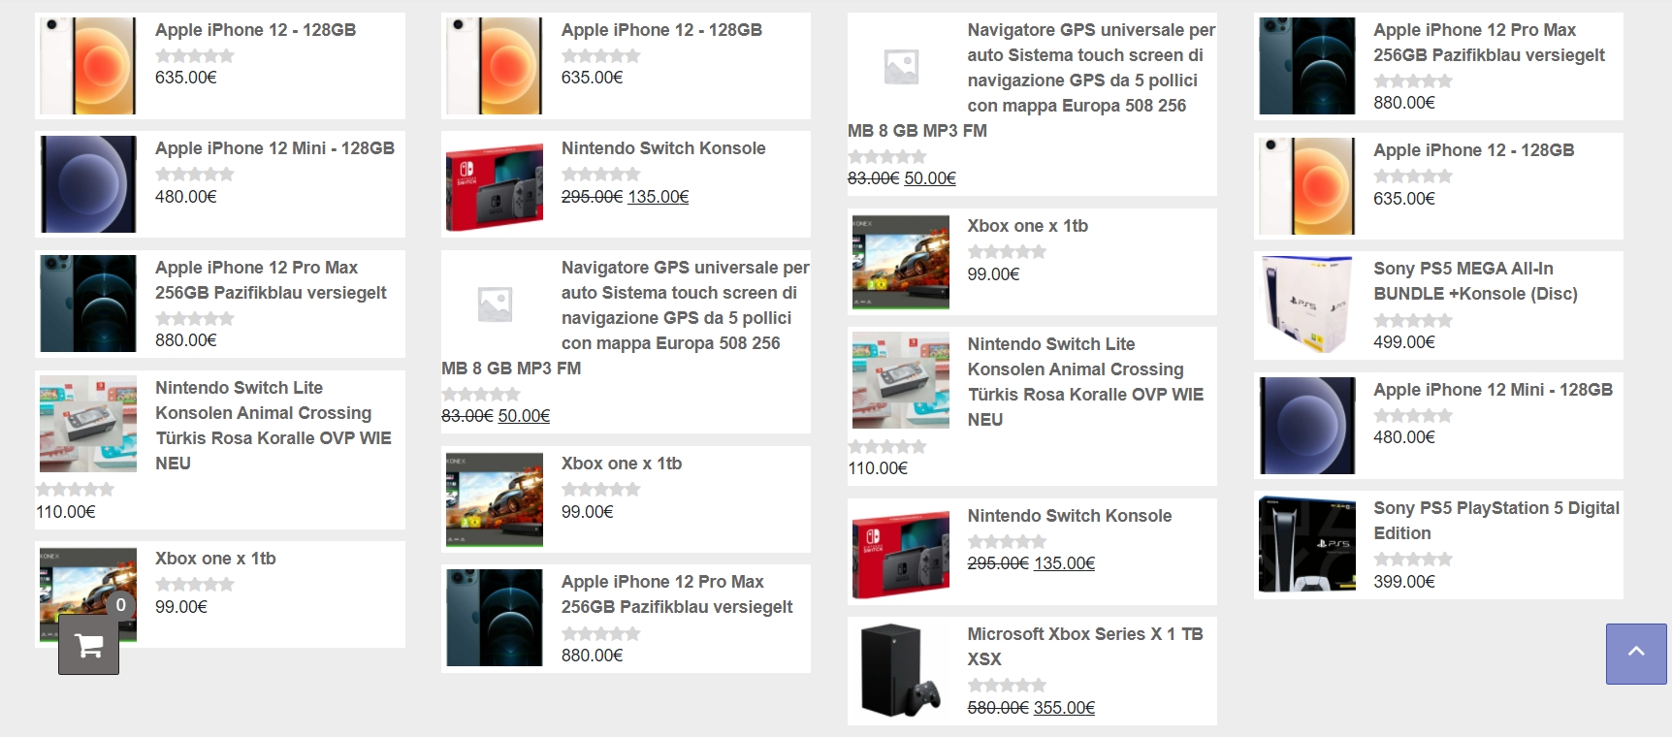Click the placeholder image of the first-column GPS navigator
The height and width of the screenshot is (737, 1672).
pos(495,304)
